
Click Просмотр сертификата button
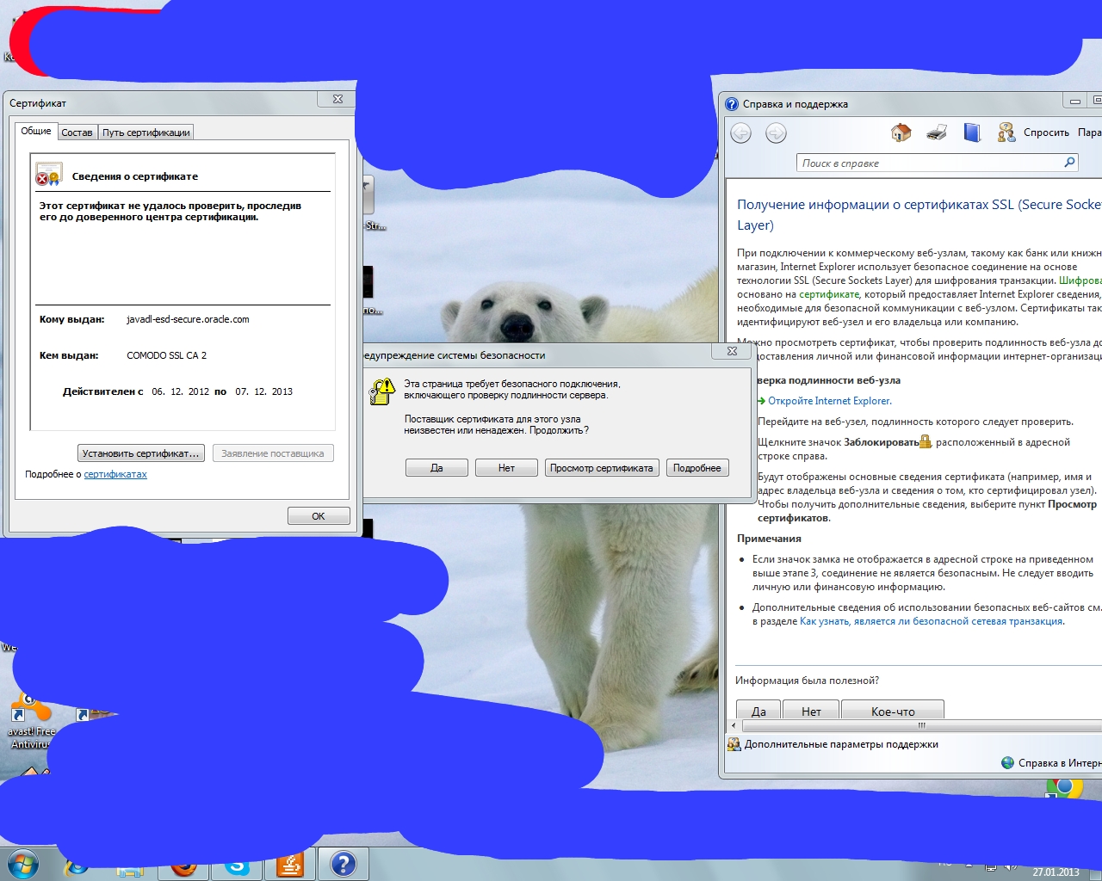coord(601,468)
